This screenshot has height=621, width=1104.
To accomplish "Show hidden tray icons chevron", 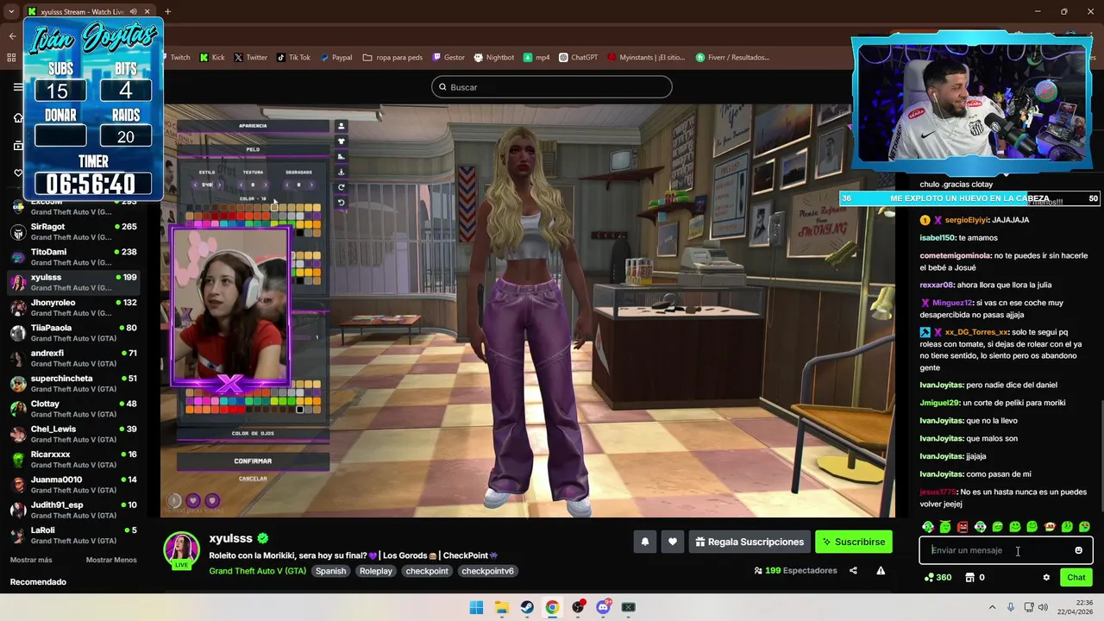I will 992,607.
